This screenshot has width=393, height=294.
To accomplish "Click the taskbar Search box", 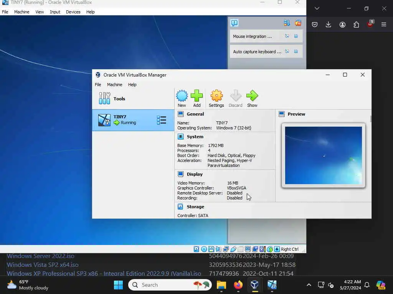I will coord(170,285).
